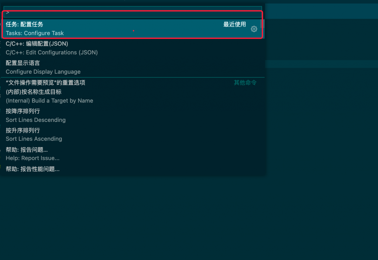The height and width of the screenshot is (260, 378).
Task: Click into the command palette input field
Action: (133, 12)
